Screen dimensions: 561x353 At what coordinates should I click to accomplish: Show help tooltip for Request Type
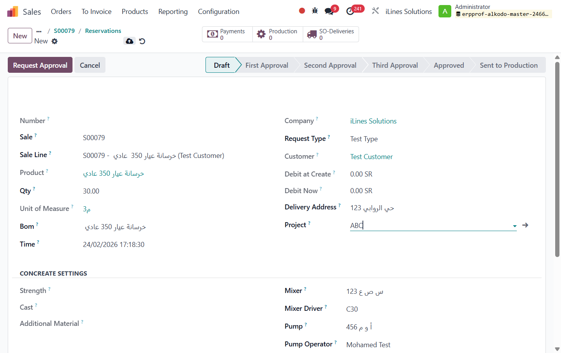coord(329,137)
